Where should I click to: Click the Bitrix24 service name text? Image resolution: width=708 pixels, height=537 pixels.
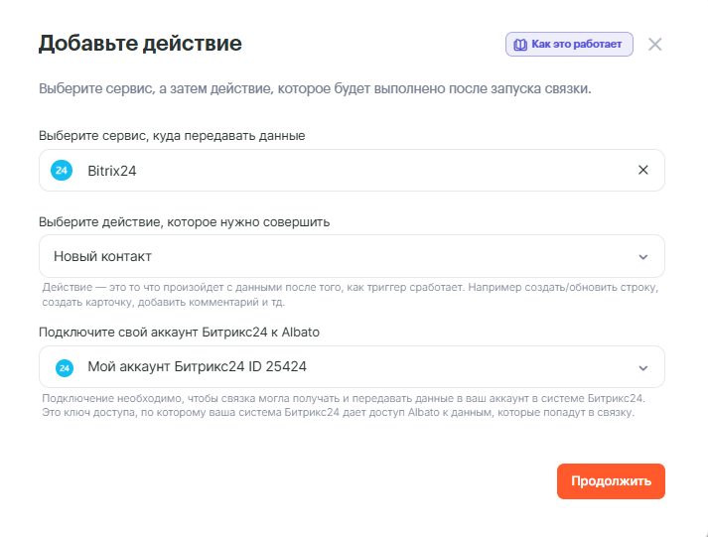[x=111, y=171]
